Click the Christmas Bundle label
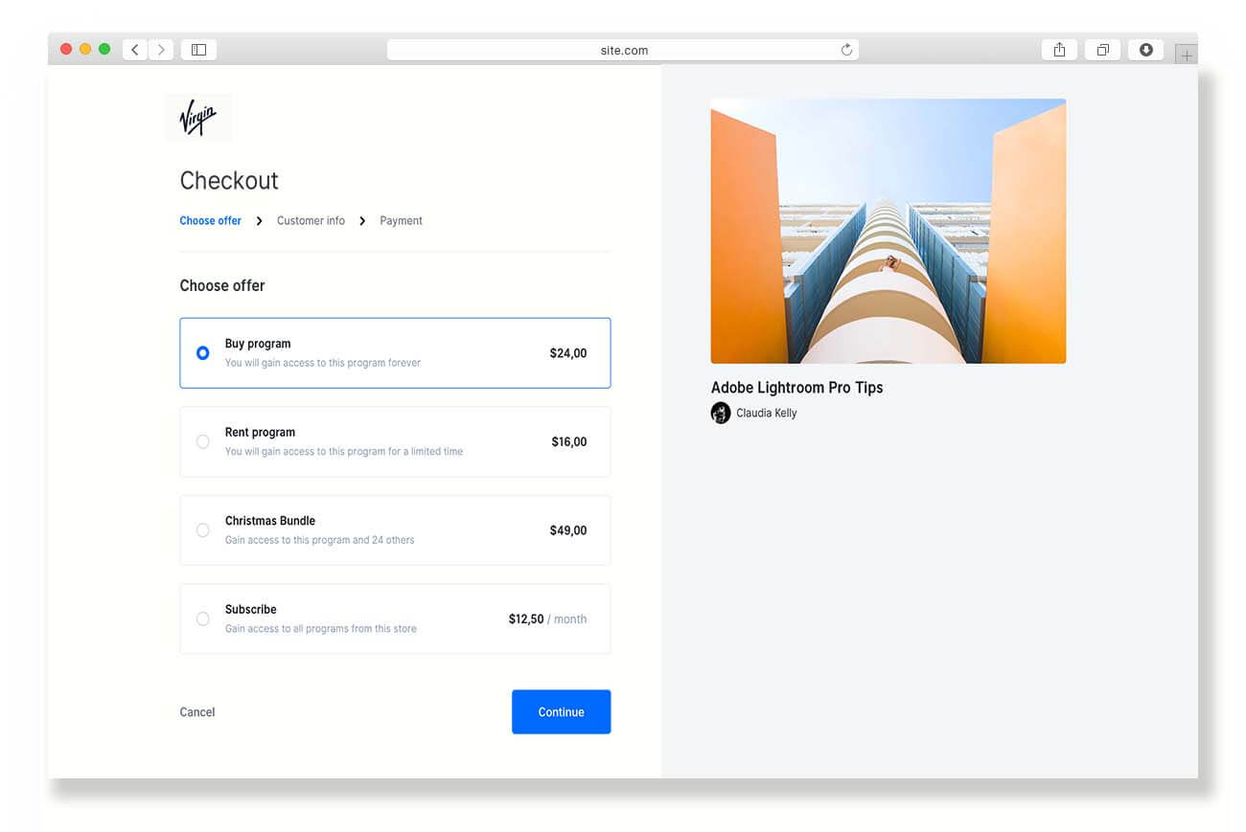 point(270,521)
